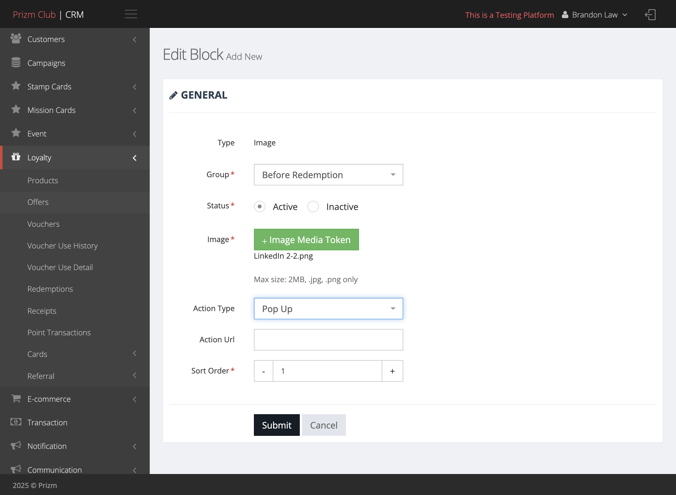Click the user avatar icon beside Brandon Law

tap(565, 15)
